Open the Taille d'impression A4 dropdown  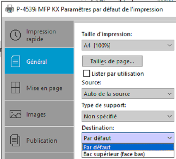pos(128,45)
